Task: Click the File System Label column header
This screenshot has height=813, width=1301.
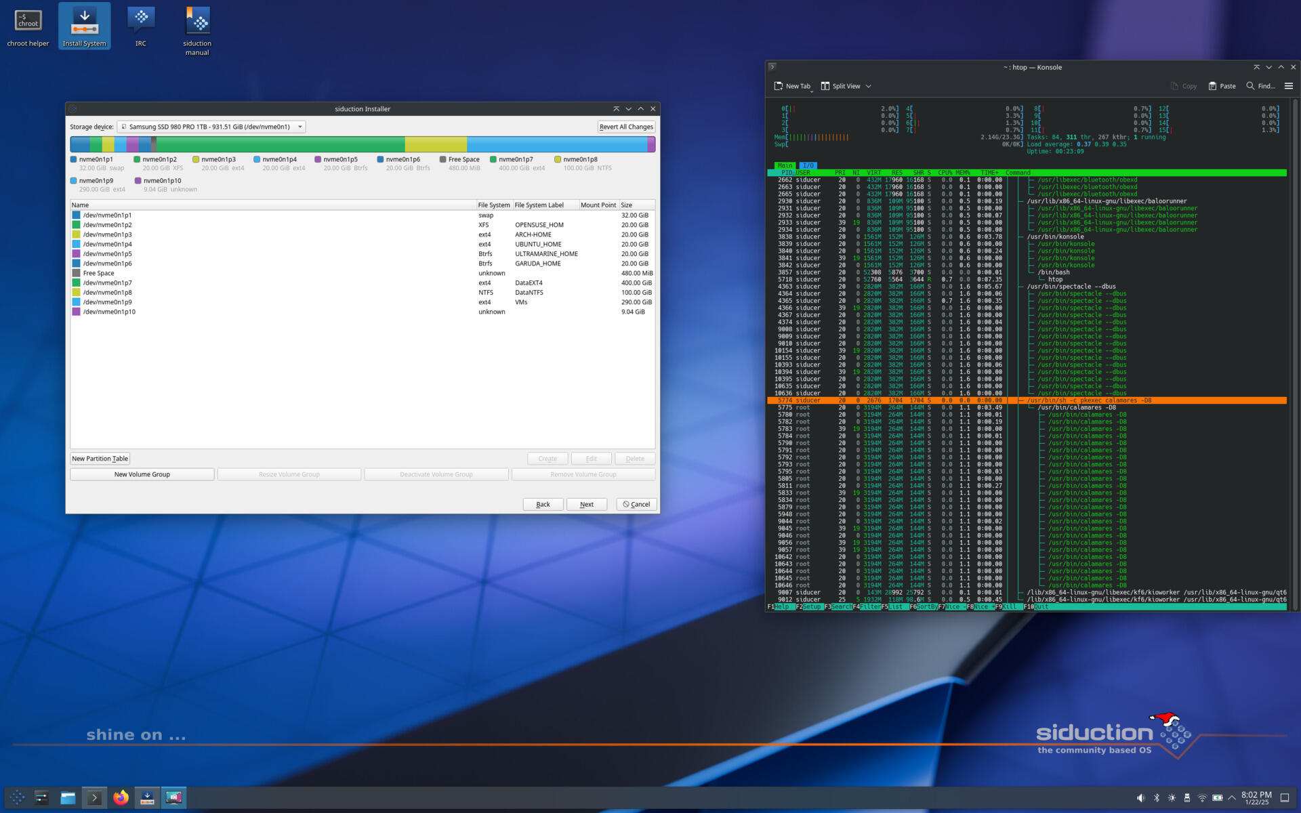Action: (x=545, y=205)
